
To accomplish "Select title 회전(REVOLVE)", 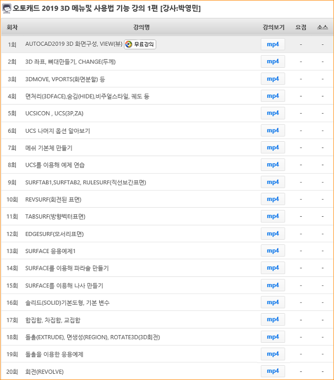I will point(44,371).
